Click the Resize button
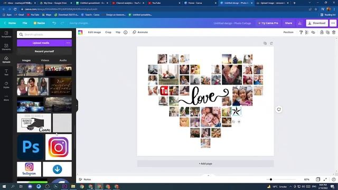The width and height of the screenshot is (338, 190). [39, 23]
